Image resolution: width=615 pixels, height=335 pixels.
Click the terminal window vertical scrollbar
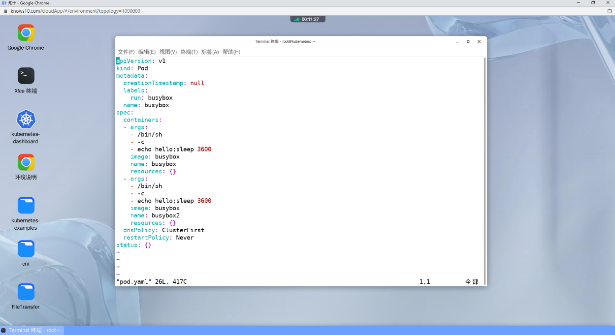[485, 171]
